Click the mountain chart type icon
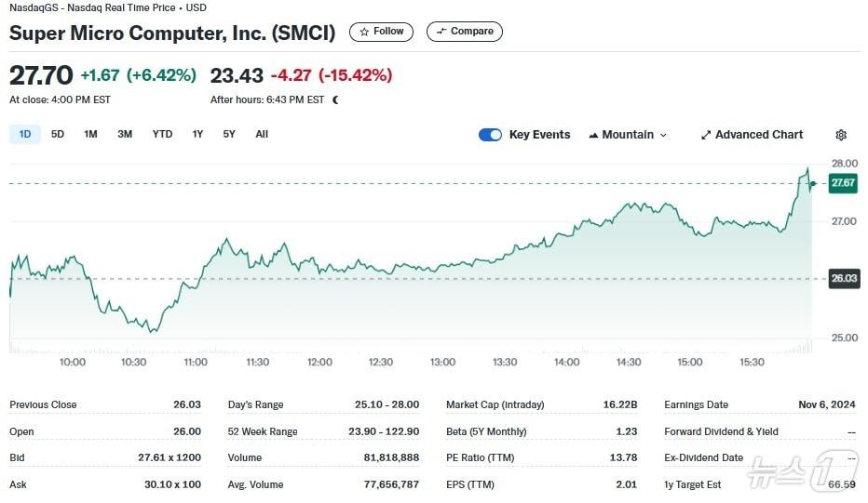The image size is (868, 503). click(x=593, y=135)
